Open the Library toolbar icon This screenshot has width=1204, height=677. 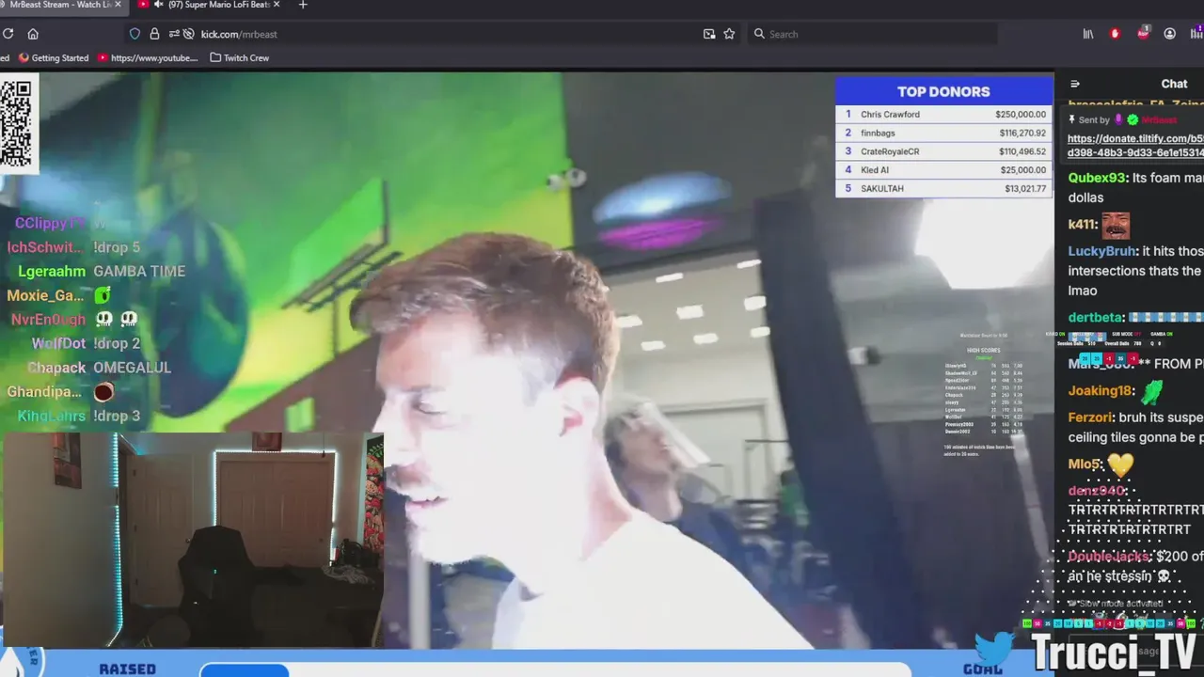click(x=1088, y=34)
